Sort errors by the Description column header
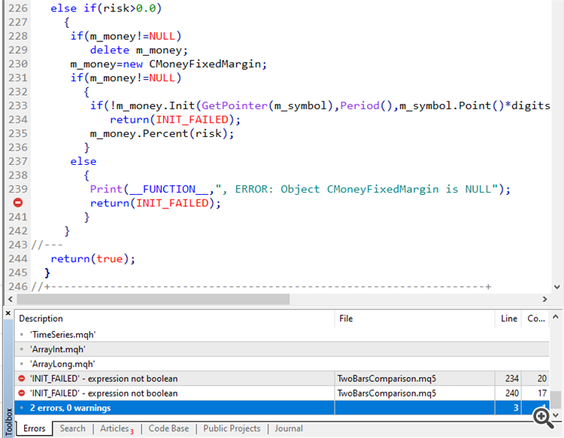564x438 pixels. click(x=173, y=318)
